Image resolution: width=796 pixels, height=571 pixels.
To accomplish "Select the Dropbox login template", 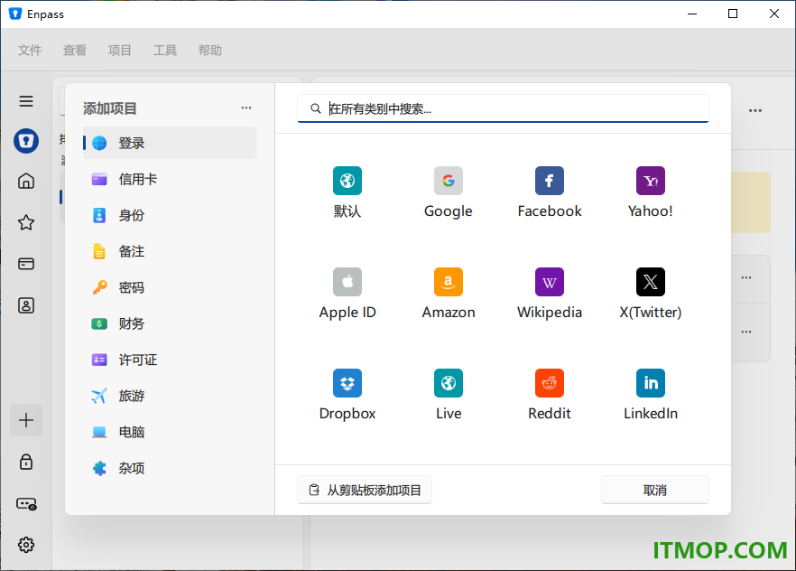I will click(x=347, y=383).
